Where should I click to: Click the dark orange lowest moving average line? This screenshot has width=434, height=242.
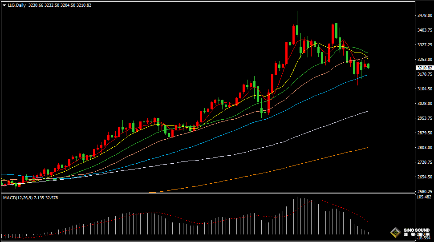(x=312, y=160)
